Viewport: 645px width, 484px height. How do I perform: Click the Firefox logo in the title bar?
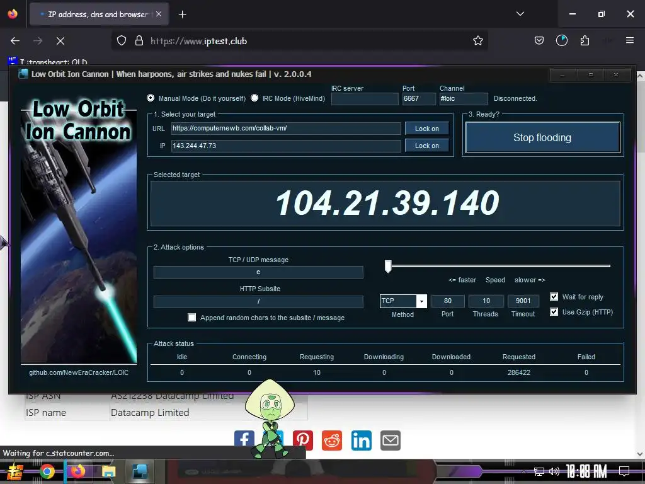13,14
